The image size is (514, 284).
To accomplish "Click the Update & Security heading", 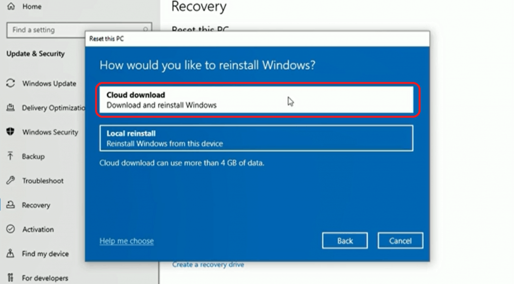I will pos(36,53).
